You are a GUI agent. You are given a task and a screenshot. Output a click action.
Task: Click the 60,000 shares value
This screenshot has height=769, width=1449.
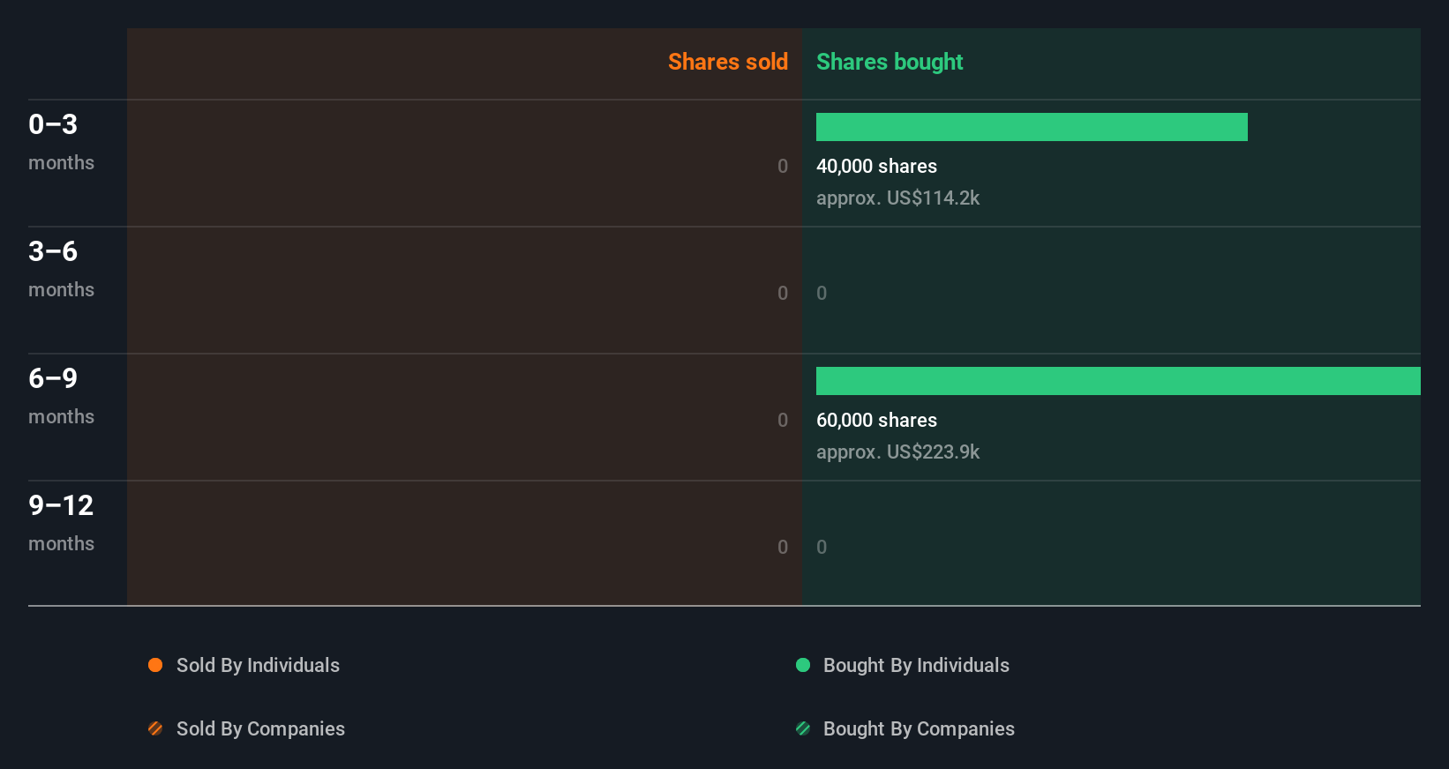(x=876, y=420)
